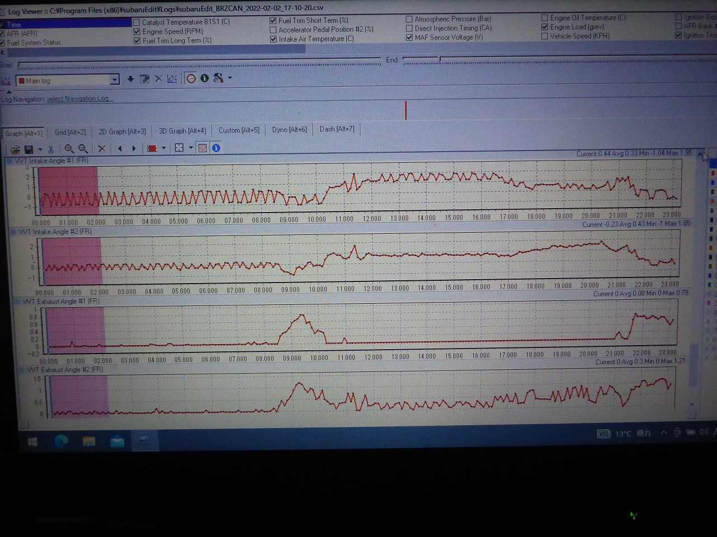The height and width of the screenshot is (537, 717).
Task: Expand tools icon dropdown arrow
Action: 230,78
